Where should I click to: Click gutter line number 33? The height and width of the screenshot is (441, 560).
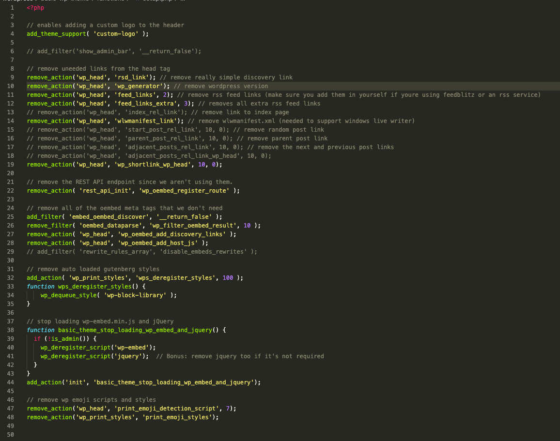click(11, 287)
